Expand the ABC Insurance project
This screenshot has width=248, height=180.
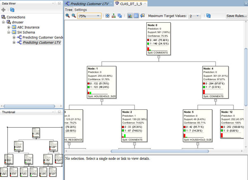pos(9,27)
